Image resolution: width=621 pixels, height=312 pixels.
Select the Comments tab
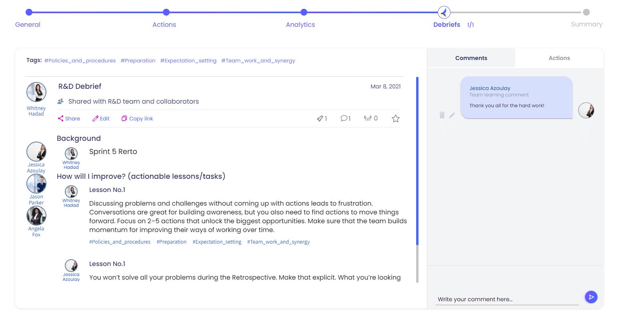[x=471, y=58]
